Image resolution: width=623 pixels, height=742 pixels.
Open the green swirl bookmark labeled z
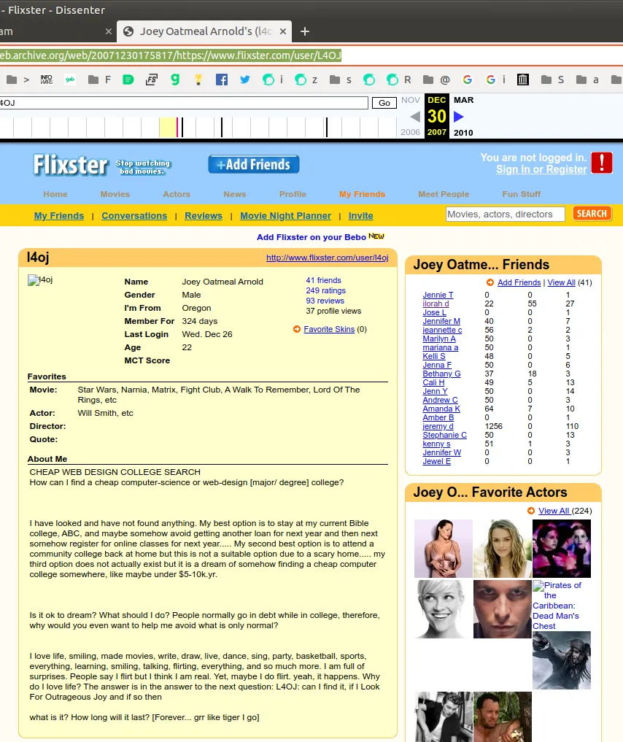(306, 80)
